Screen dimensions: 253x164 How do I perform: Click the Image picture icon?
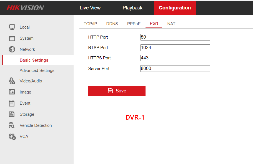coord(12,92)
